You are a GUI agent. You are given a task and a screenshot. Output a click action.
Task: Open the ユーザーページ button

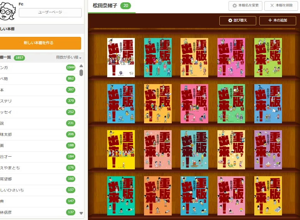pos(50,12)
